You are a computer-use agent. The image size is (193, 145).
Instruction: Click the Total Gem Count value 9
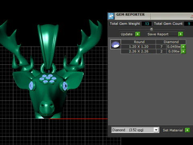[189, 24]
